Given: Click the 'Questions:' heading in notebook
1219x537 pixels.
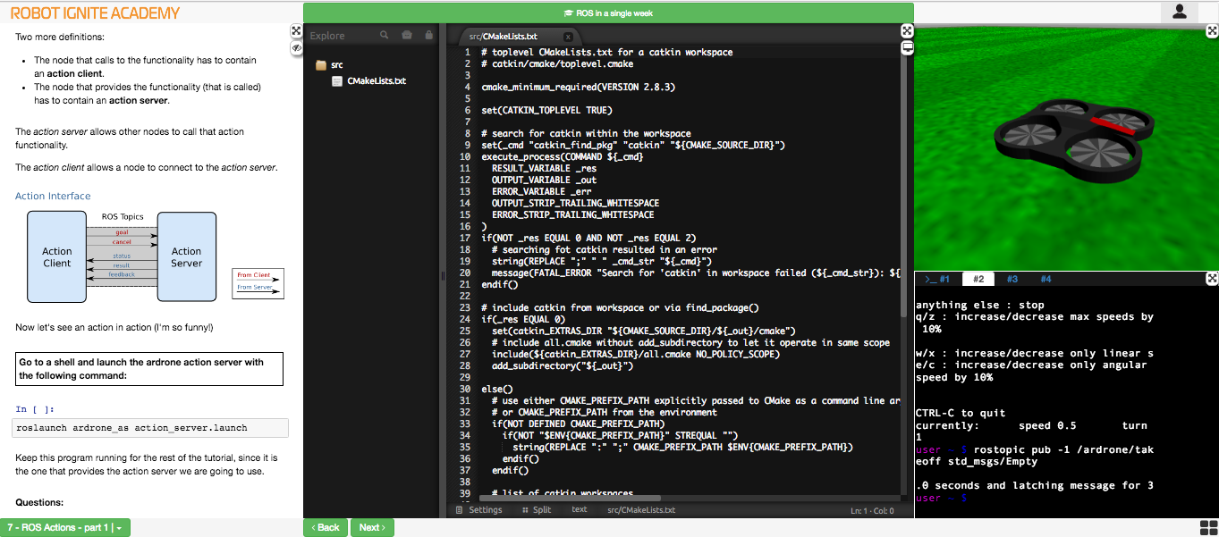Looking at the screenshot, I should [39, 502].
